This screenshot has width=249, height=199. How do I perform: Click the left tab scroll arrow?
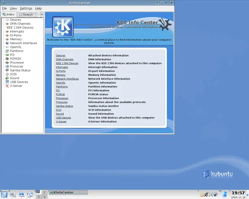[39, 15]
